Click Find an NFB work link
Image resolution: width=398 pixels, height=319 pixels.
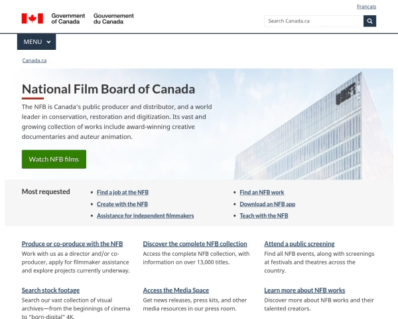[x=262, y=192]
